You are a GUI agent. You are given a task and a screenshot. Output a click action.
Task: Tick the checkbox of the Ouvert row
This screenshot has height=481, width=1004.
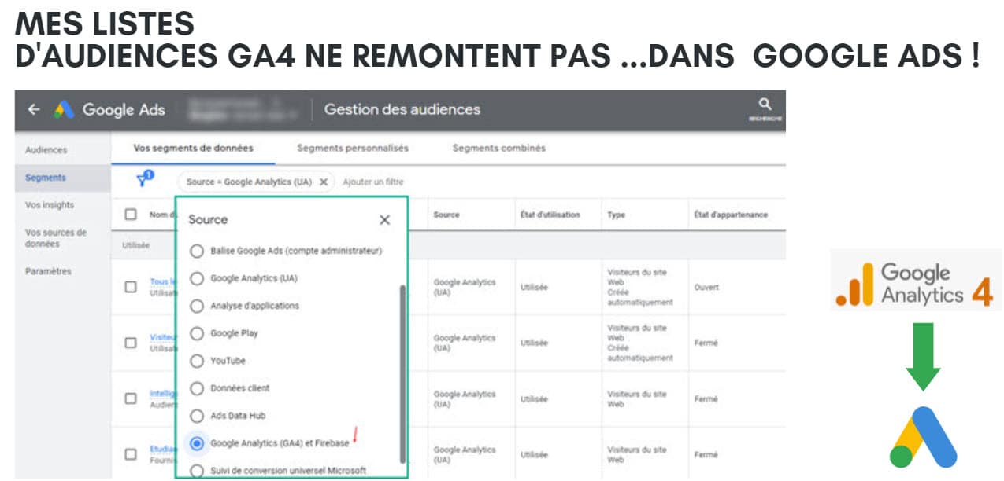pos(131,287)
